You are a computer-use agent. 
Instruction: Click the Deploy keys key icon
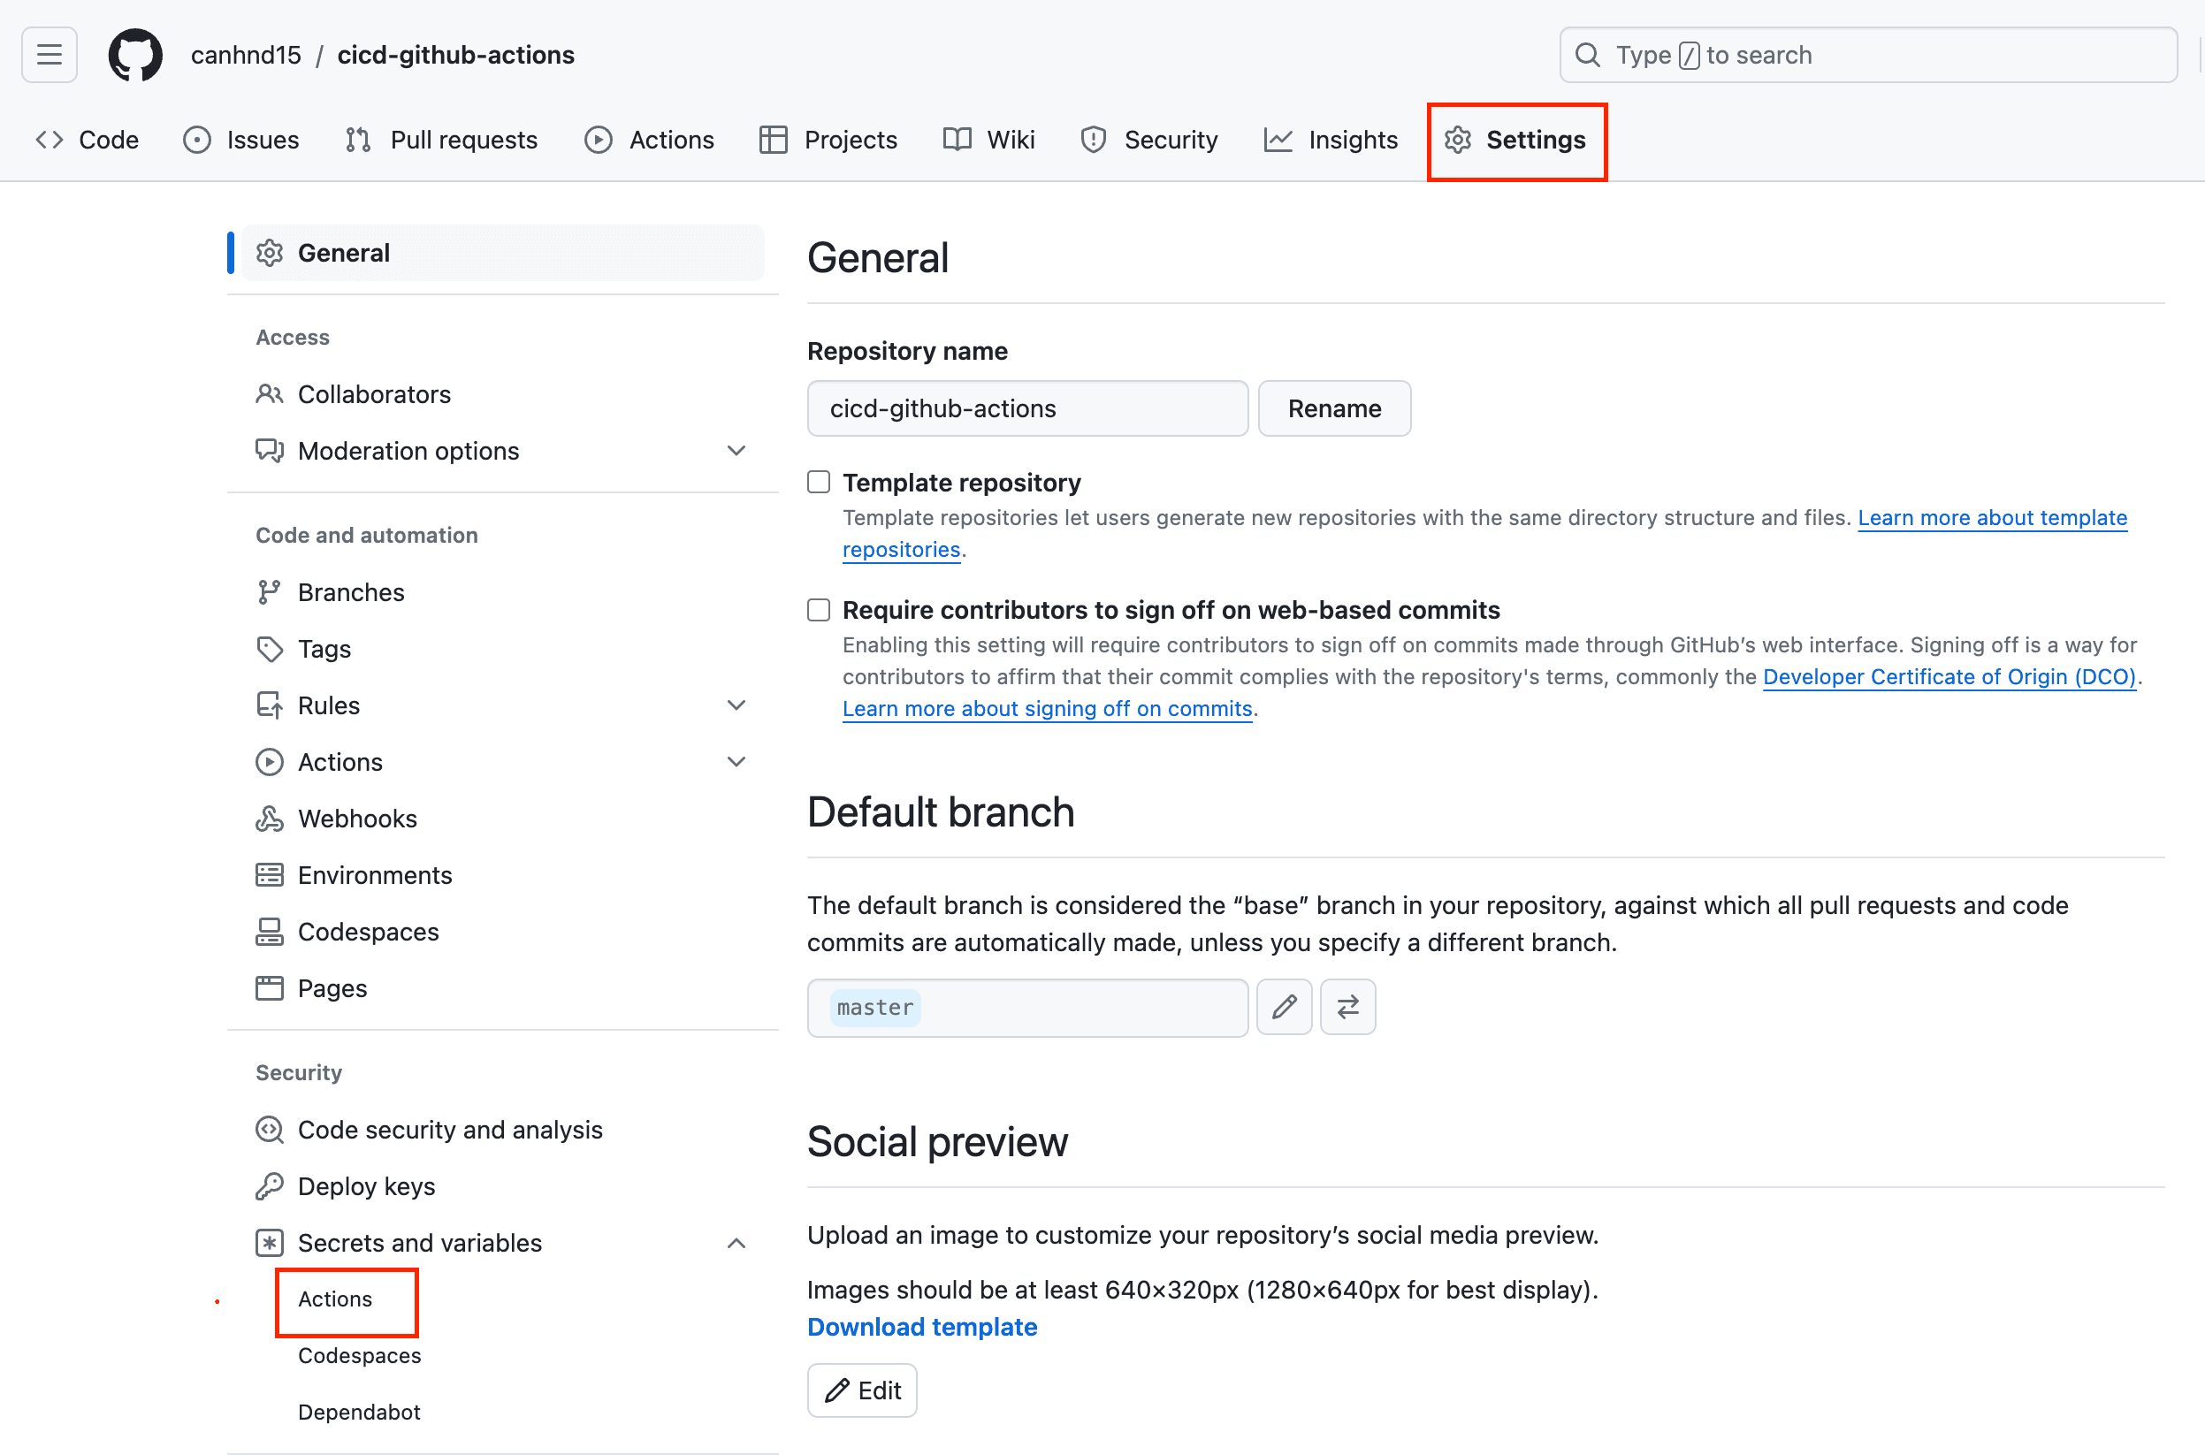[269, 1186]
